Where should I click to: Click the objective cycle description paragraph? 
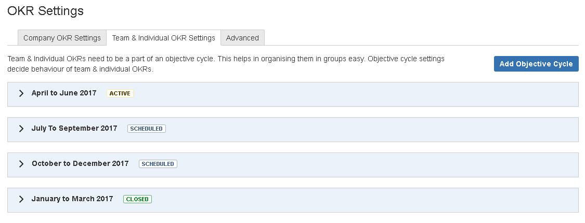pyautogui.click(x=226, y=64)
